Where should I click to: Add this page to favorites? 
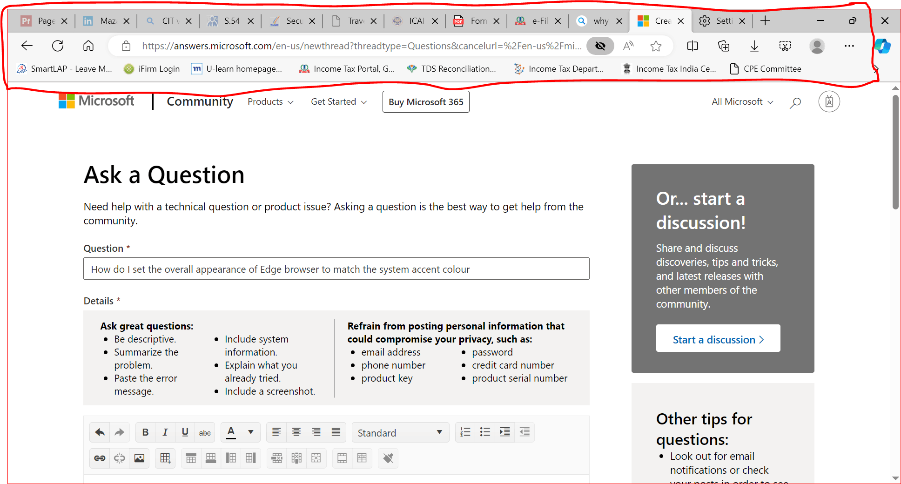tap(656, 46)
